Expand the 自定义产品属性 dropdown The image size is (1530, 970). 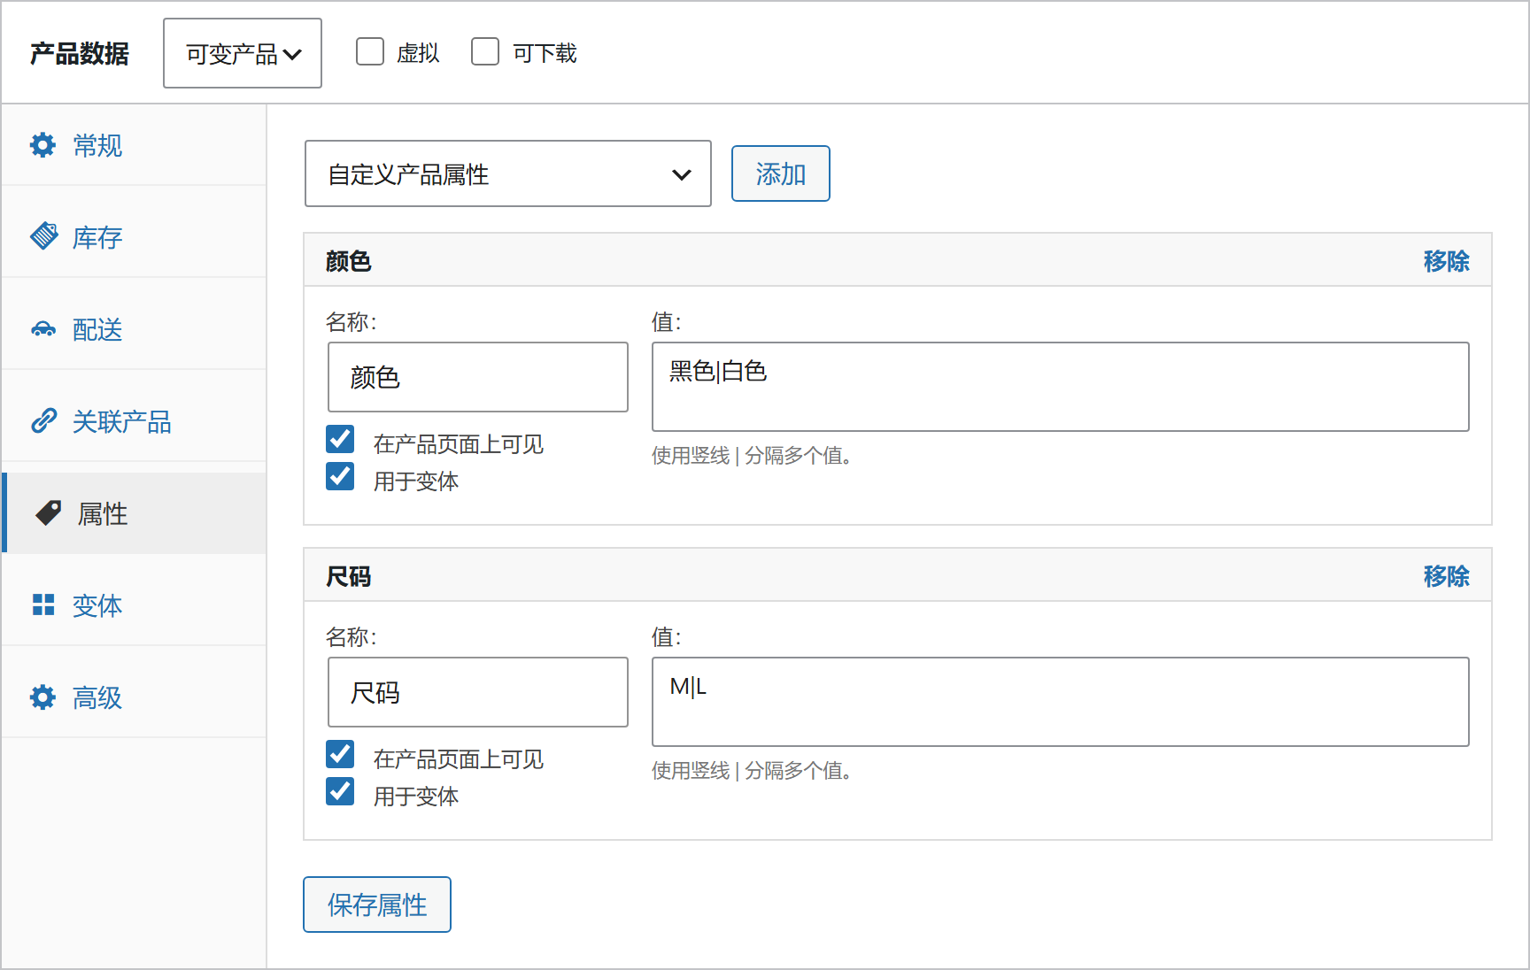click(x=508, y=173)
